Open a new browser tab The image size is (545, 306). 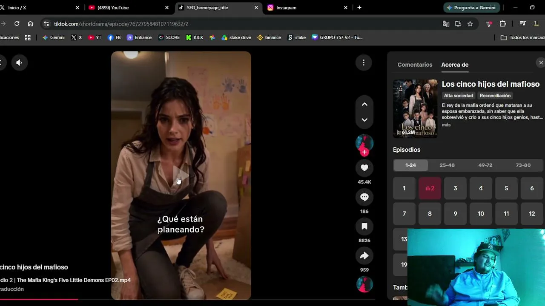(x=359, y=8)
